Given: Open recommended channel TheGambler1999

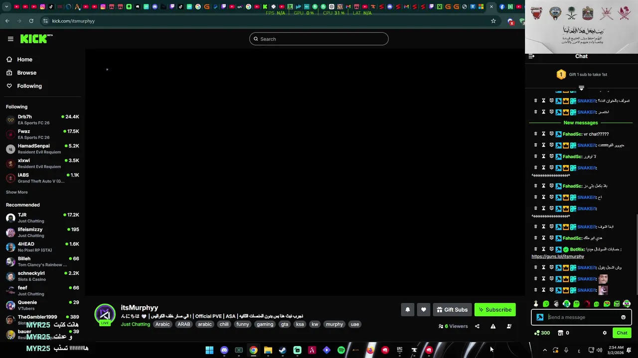Looking at the screenshot, I should (x=42, y=320).
